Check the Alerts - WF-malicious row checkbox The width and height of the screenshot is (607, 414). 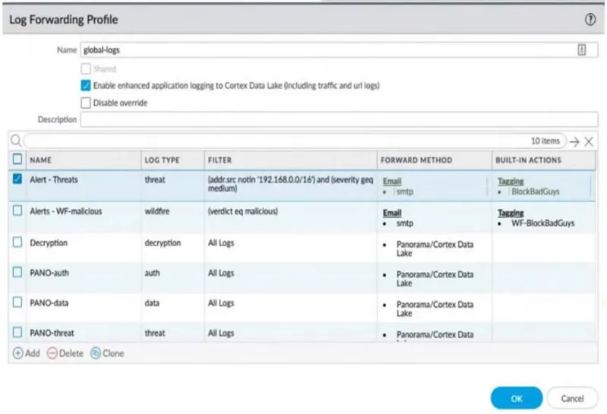point(17,210)
